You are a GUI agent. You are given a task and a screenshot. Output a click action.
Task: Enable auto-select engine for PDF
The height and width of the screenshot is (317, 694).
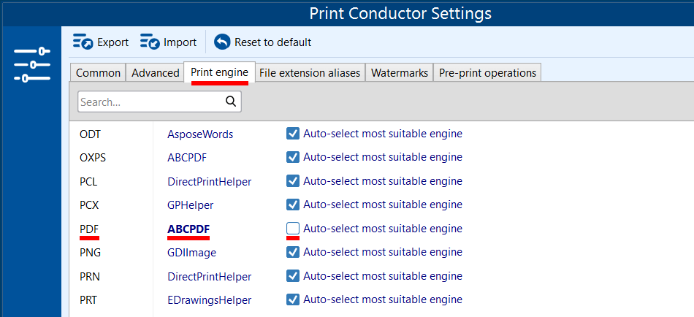(293, 229)
